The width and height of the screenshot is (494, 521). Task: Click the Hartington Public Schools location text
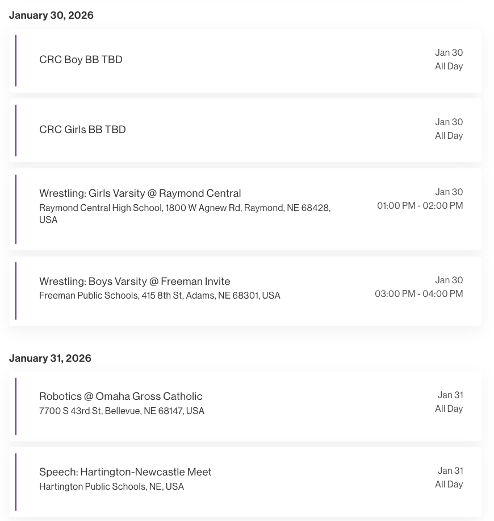click(x=111, y=487)
